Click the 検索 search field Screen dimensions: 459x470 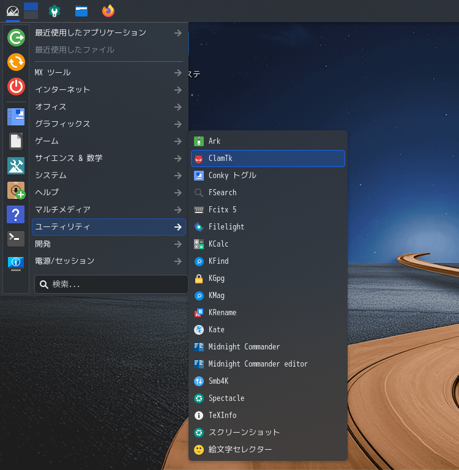[x=111, y=284]
